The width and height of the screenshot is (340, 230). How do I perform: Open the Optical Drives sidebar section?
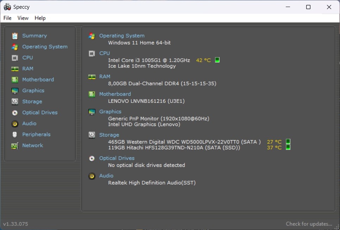[x=39, y=112]
